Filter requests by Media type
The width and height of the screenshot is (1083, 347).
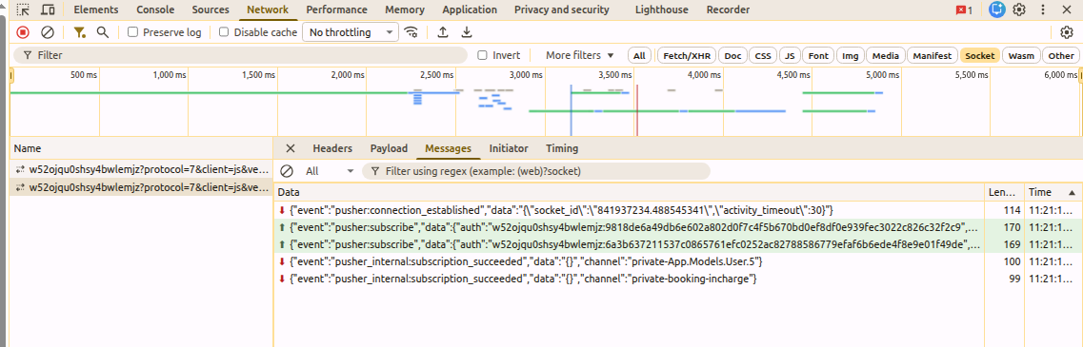886,56
